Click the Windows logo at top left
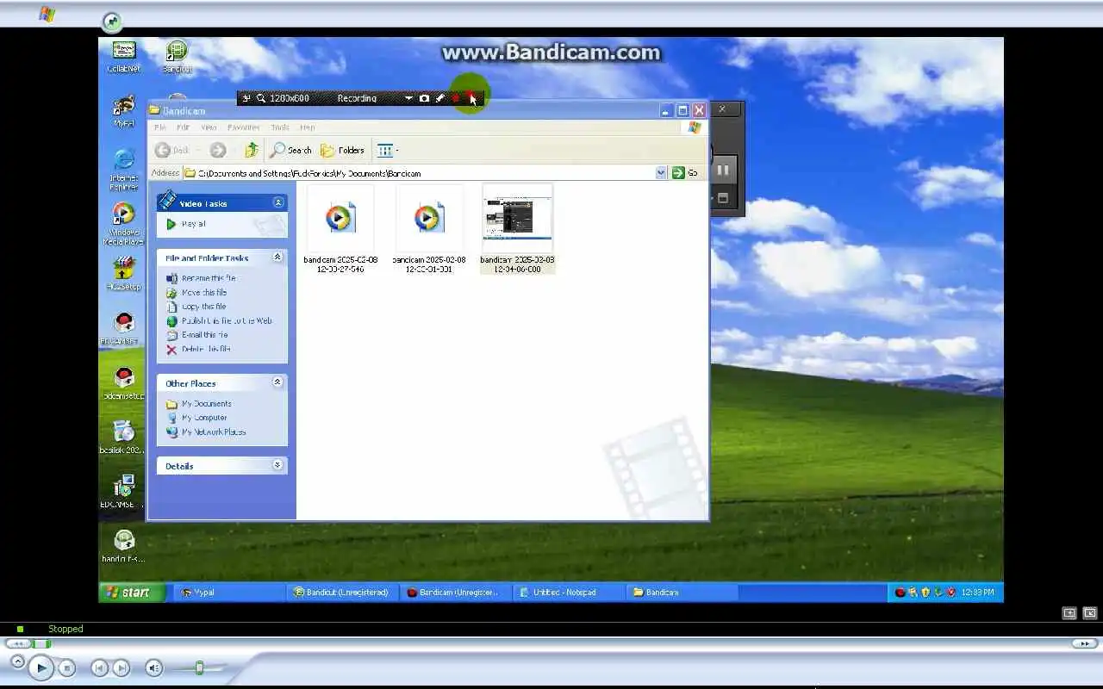Screen dimensions: 1103x689 [x=47, y=14]
